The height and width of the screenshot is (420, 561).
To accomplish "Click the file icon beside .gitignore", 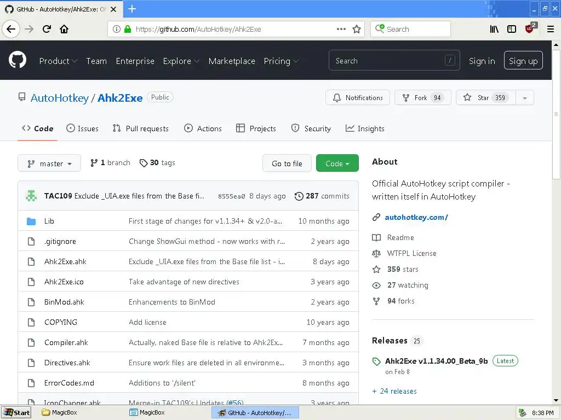I will pyautogui.click(x=31, y=241).
